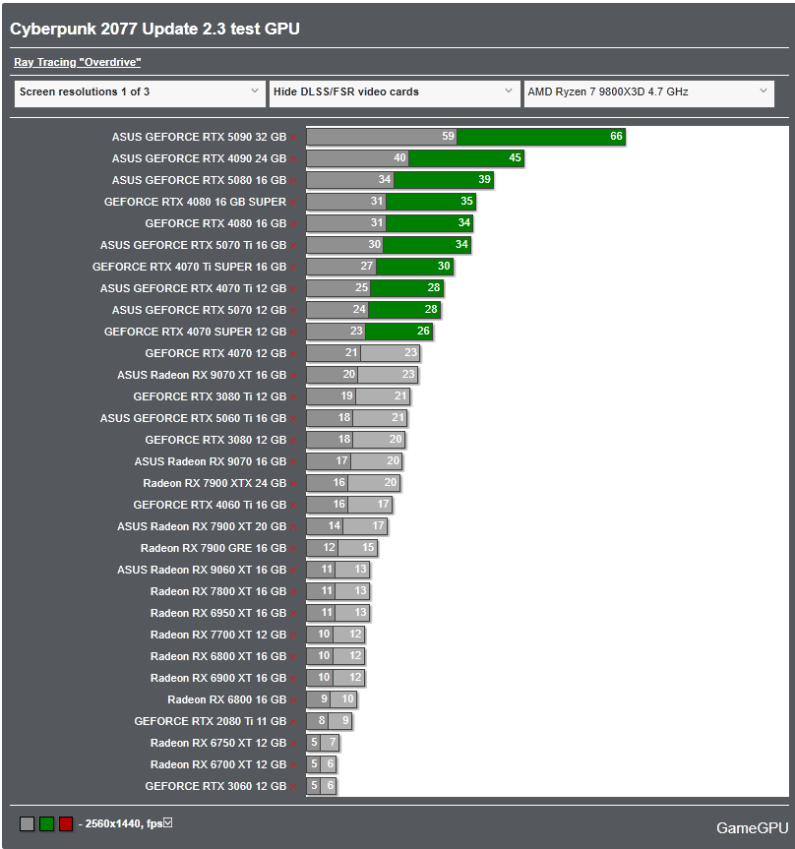Click the Cyberpunk 2077 Update 2.3 test GPU title

coord(154,29)
